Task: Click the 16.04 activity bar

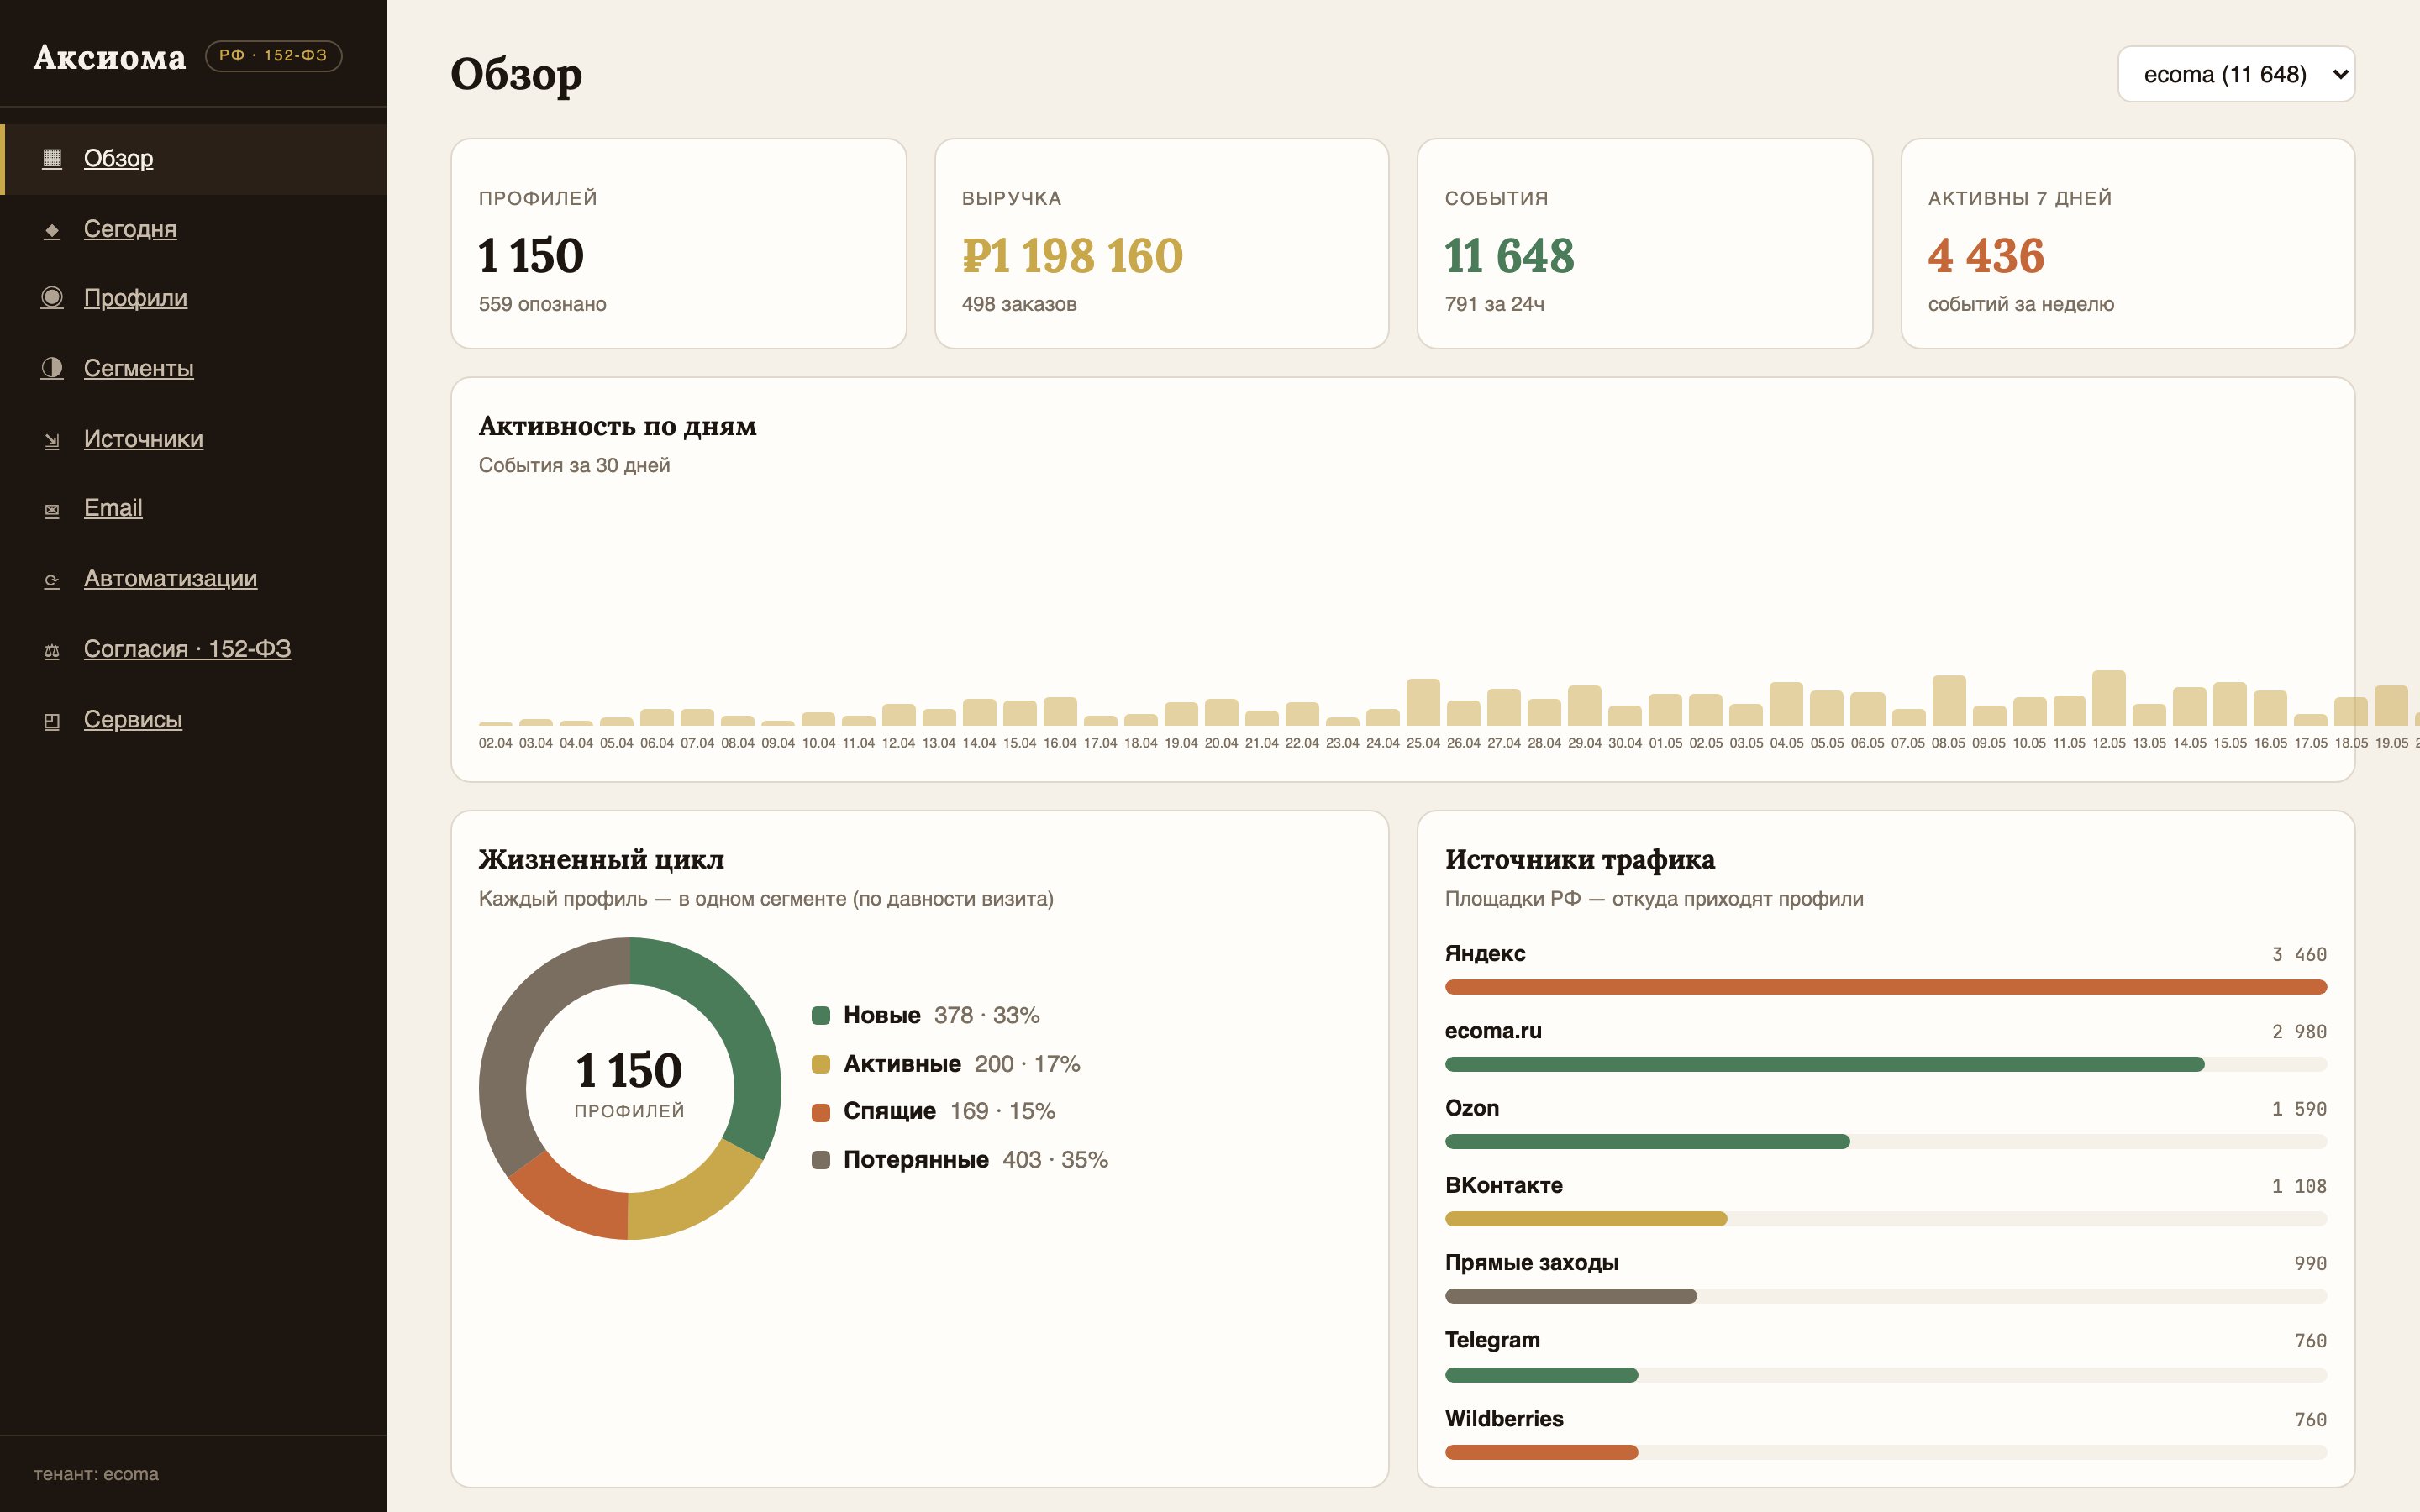Action: pos(1060,711)
